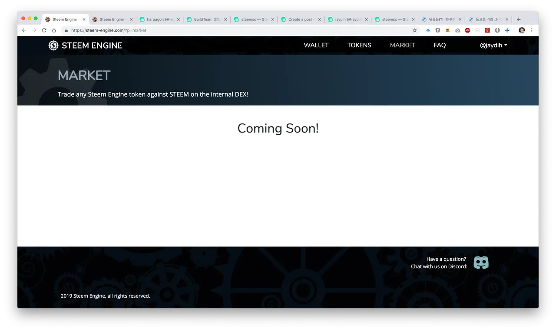556x331 pixels.
Task: Click the blue pinwheel extension icon
Action: (x=507, y=30)
